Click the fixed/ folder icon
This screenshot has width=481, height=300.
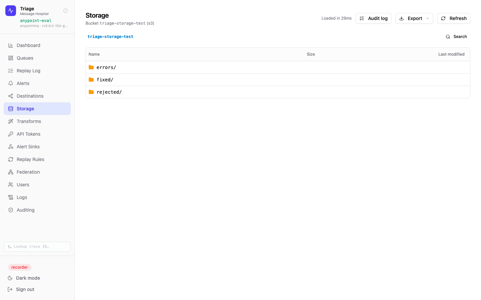[x=91, y=80]
